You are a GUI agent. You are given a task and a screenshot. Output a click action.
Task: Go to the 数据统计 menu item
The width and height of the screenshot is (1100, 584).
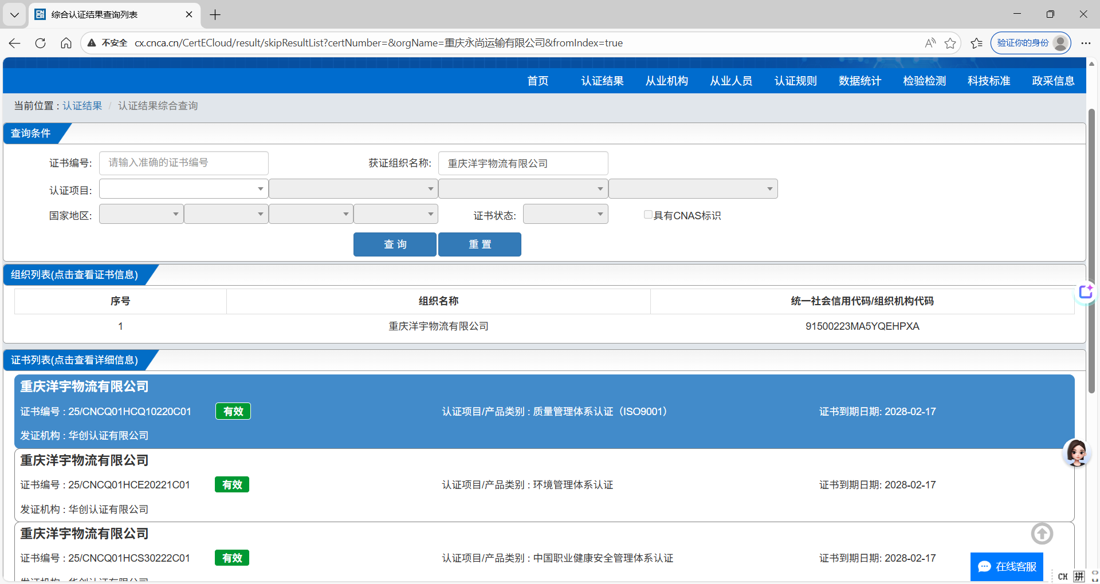point(859,81)
